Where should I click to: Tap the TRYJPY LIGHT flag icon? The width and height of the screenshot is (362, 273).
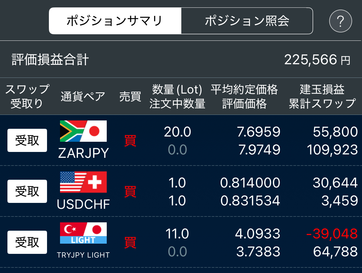coord(83,233)
